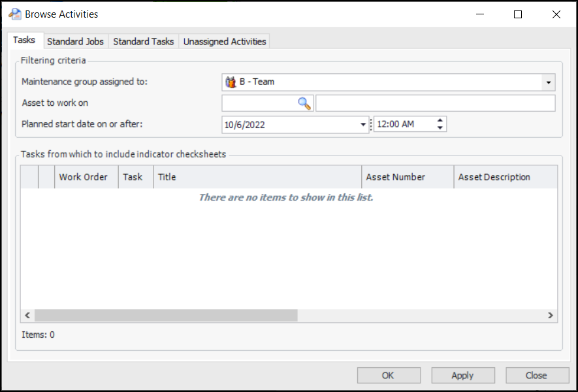This screenshot has height=392, width=578.
Task: Select the Unassigned Activities tab
Action: click(225, 41)
